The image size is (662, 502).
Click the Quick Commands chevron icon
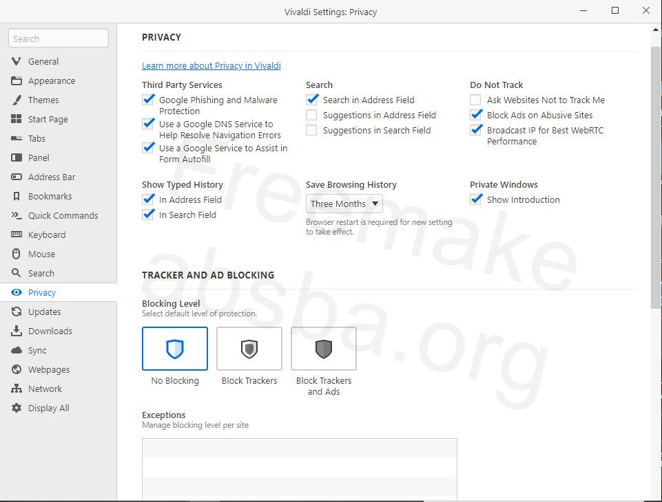pyautogui.click(x=16, y=215)
